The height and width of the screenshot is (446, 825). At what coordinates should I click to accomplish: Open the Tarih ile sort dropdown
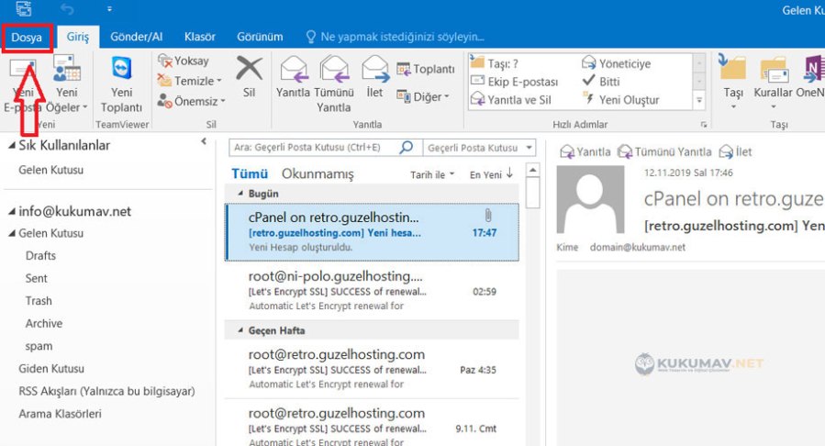pyautogui.click(x=432, y=174)
